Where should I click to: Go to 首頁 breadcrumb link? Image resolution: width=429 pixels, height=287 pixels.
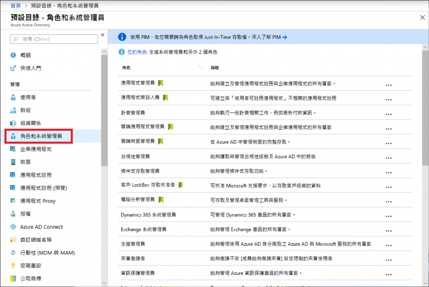click(x=16, y=5)
